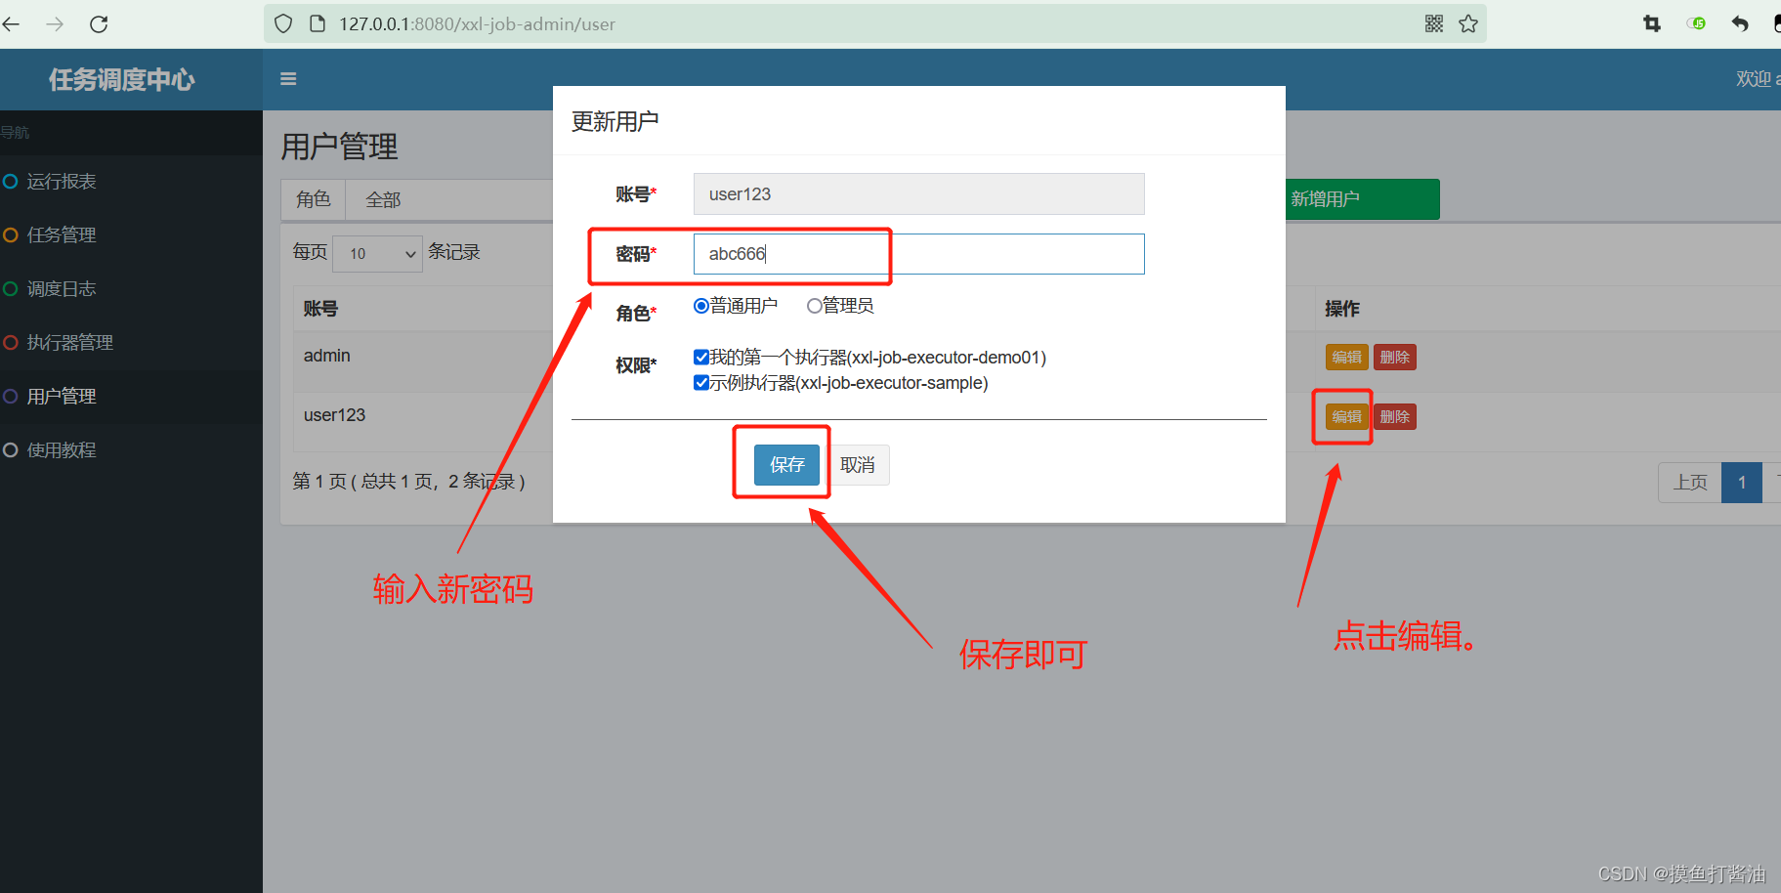Open the 角色 全部 filter dropdown

(x=449, y=199)
